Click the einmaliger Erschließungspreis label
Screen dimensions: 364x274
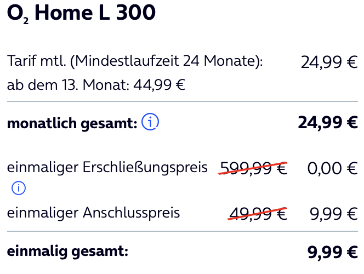click(x=107, y=167)
